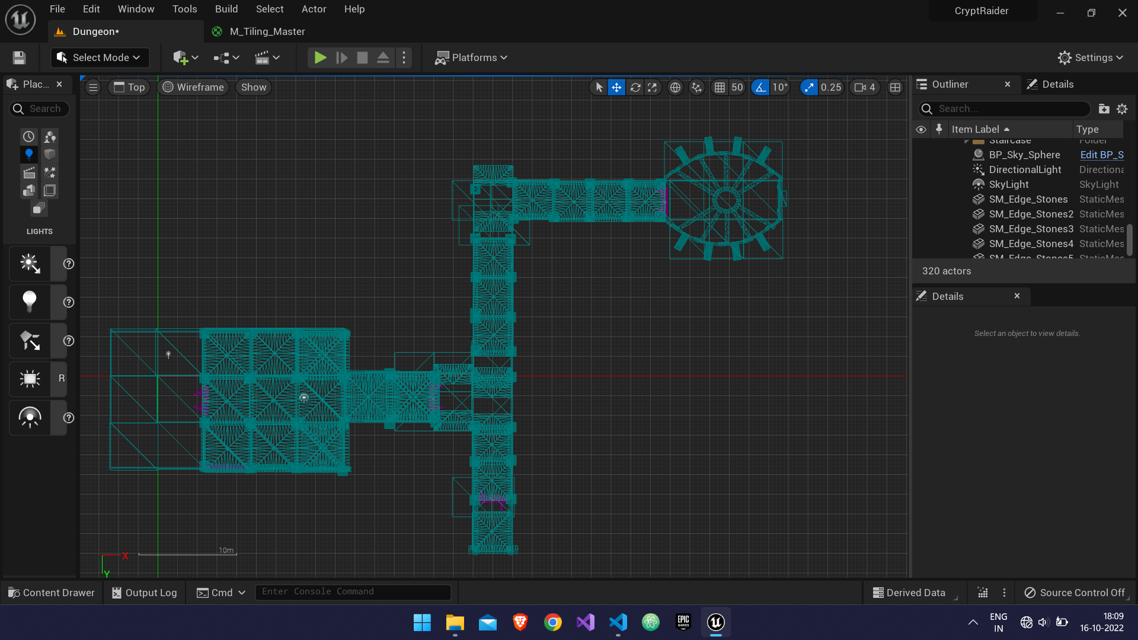The image size is (1138, 640).
Task: Open the Recently Placed category in Place Actors
Action: tap(28, 136)
